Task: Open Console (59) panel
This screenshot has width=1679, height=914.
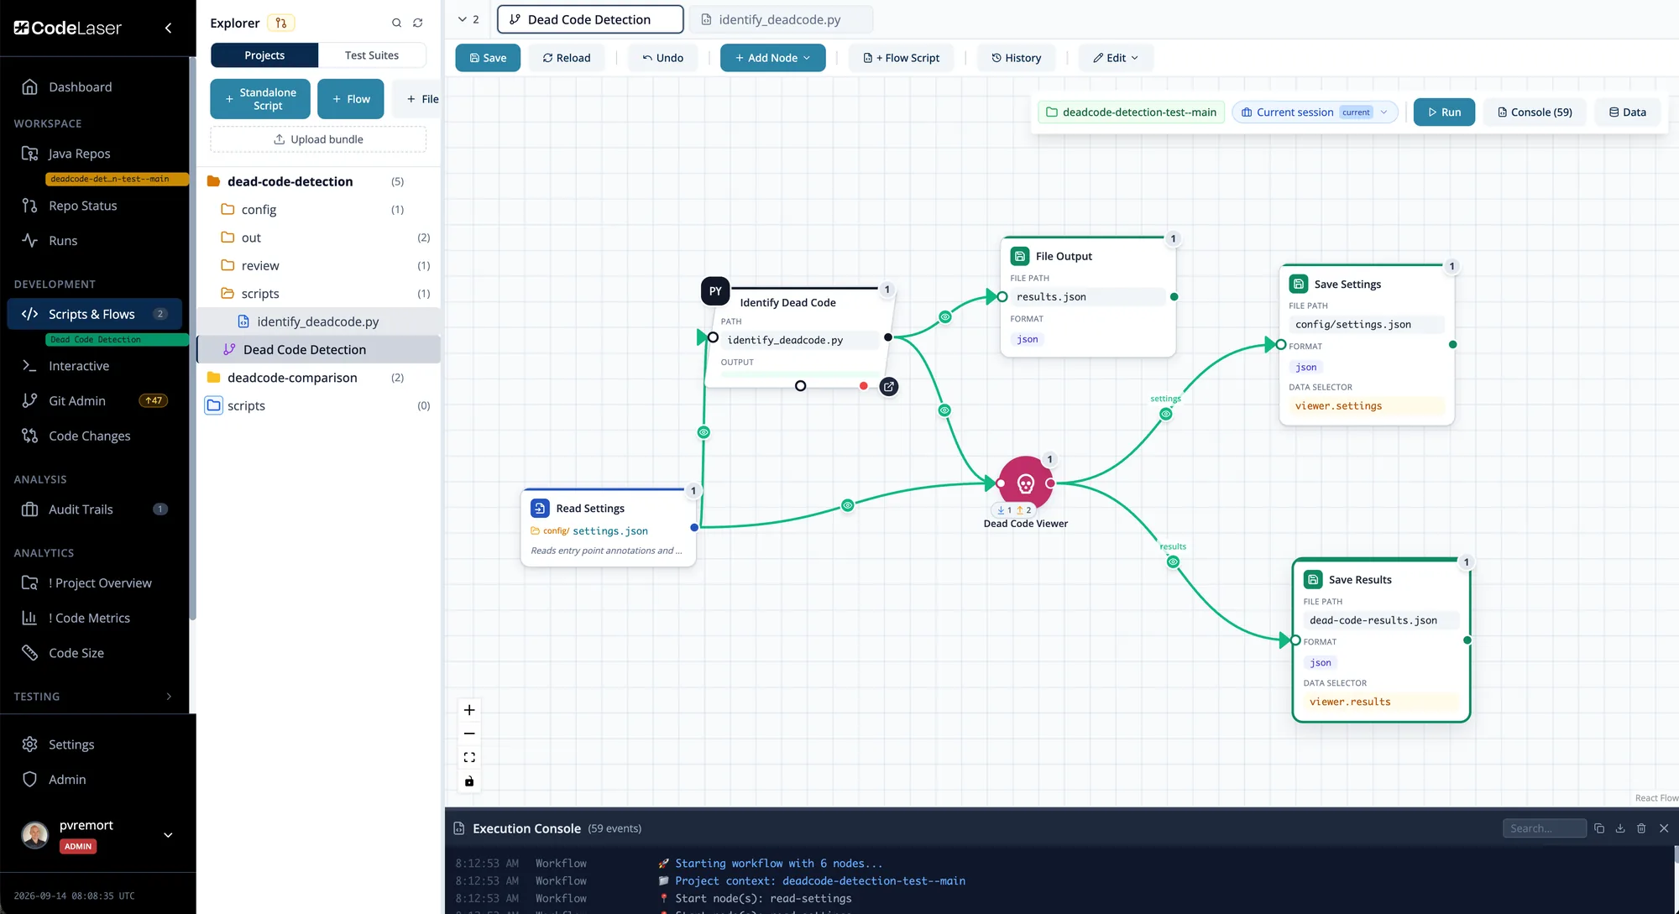Action: click(x=1535, y=112)
